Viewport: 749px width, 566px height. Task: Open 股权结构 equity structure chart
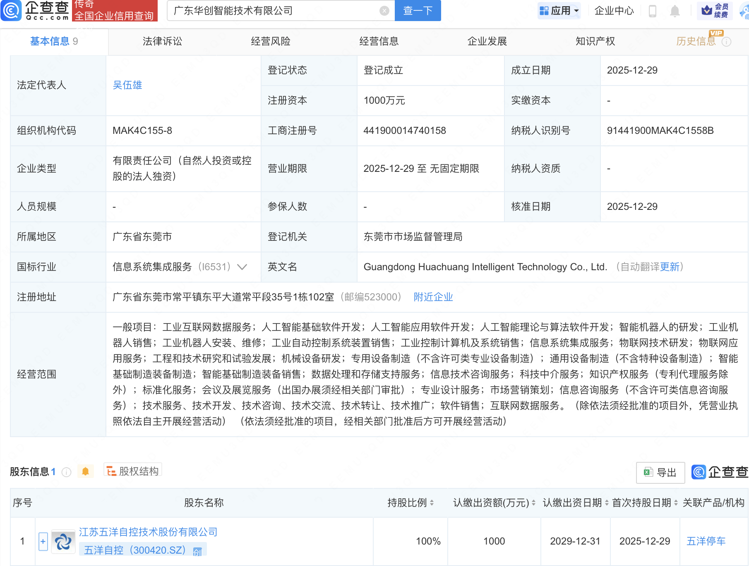tap(132, 470)
